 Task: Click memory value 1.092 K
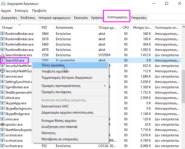[146, 50]
